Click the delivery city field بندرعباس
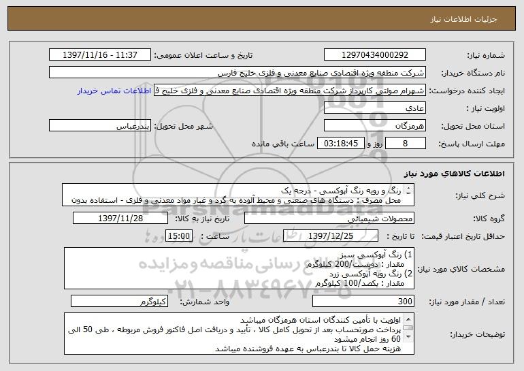Image resolution: width=524 pixels, height=371 pixels. click(x=100, y=126)
